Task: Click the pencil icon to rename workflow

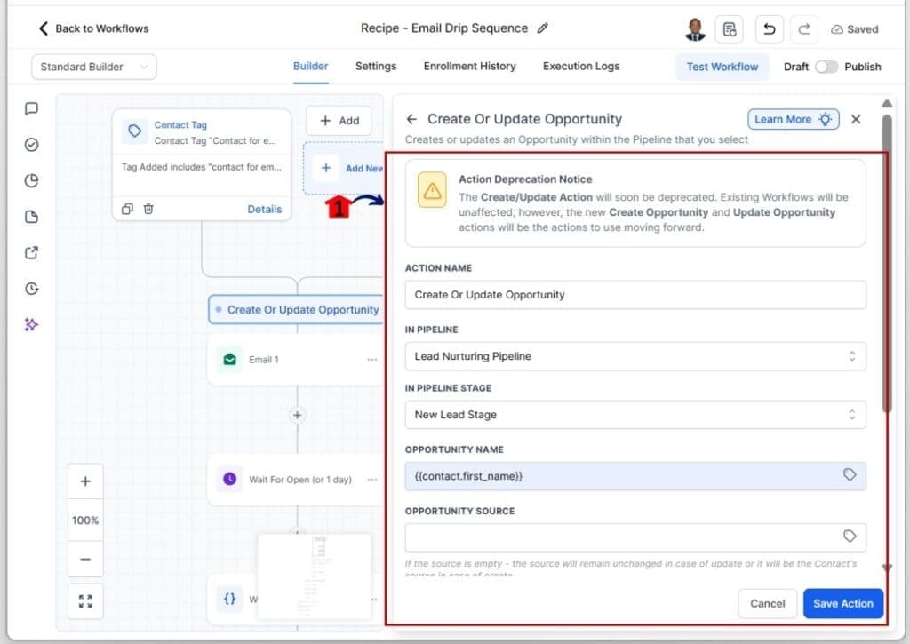Action: pyautogui.click(x=543, y=28)
